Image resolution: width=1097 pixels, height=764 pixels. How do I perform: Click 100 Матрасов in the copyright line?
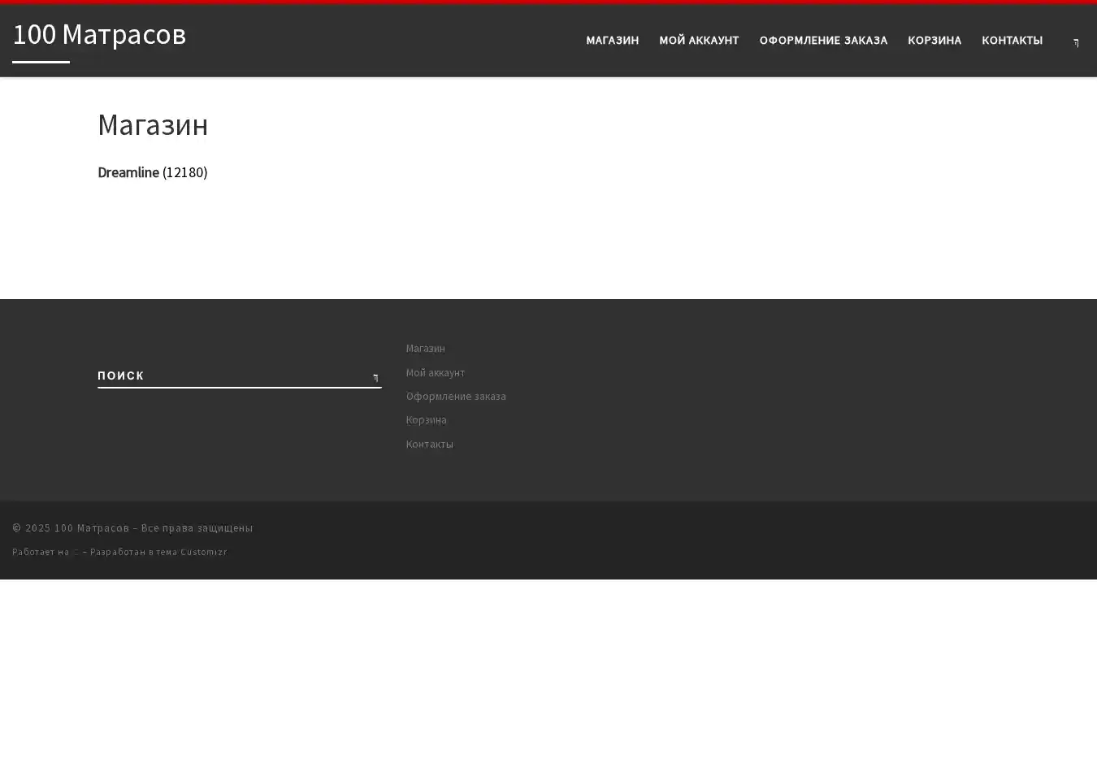pyautogui.click(x=91, y=528)
